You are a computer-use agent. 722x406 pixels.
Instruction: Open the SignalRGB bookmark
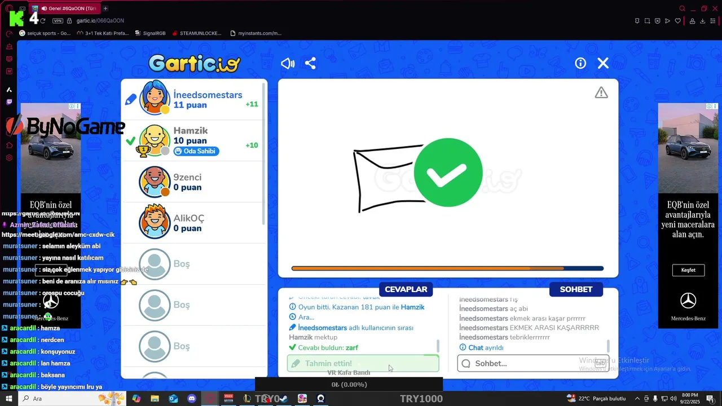click(150, 33)
